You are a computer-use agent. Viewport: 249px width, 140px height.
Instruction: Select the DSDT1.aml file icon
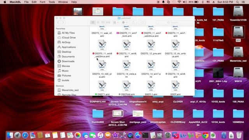click(102, 86)
